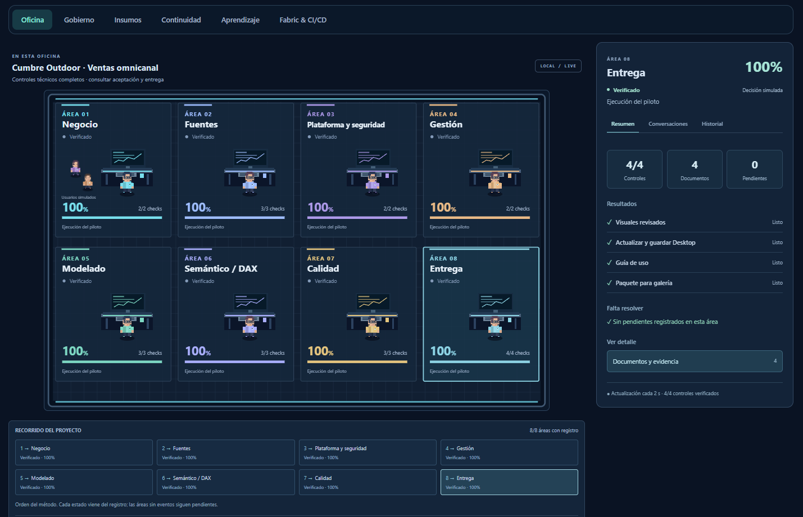Click the green Verificado status dot in side panel
The width and height of the screenshot is (803, 517).
[x=609, y=90]
